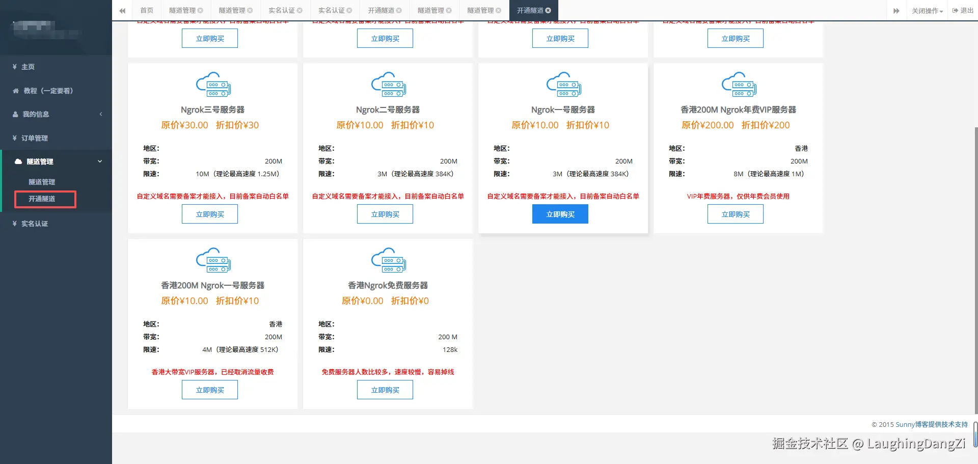Buy the 香港200M Ngrok年费VIP服务器 plan
This screenshot has height=464, width=978.
tap(736, 214)
